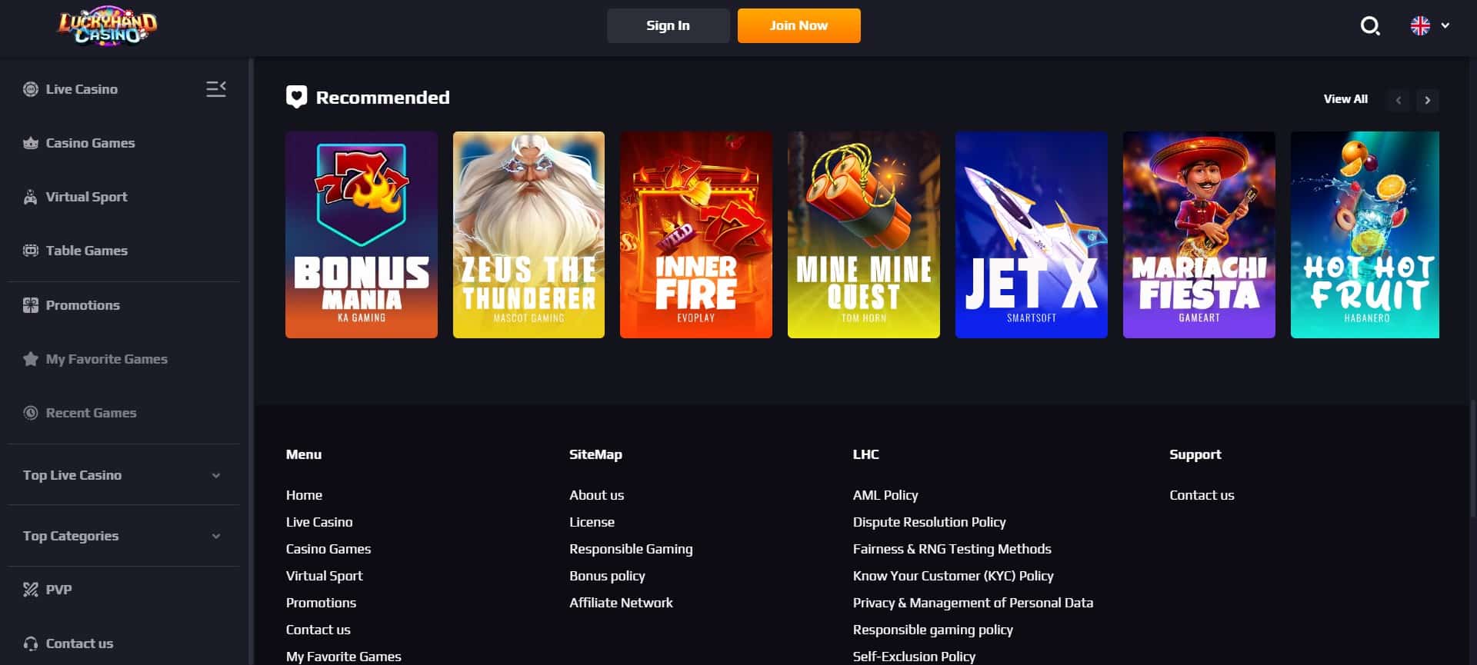Click Contact us under Menu column
1477x665 pixels.
(318, 630)
